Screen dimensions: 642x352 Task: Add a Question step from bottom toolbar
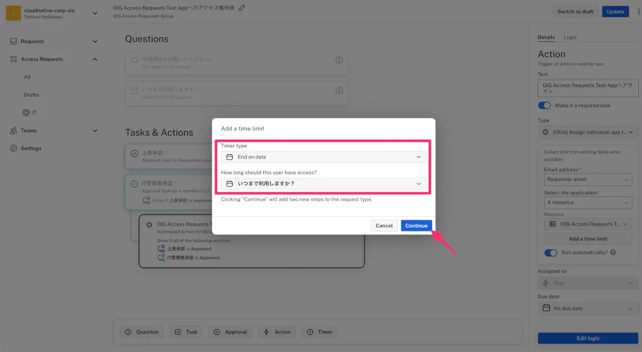(142, 332)
